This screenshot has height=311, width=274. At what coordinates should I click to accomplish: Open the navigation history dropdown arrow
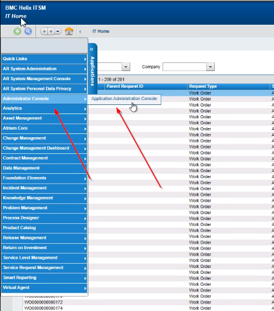[58, 31]
